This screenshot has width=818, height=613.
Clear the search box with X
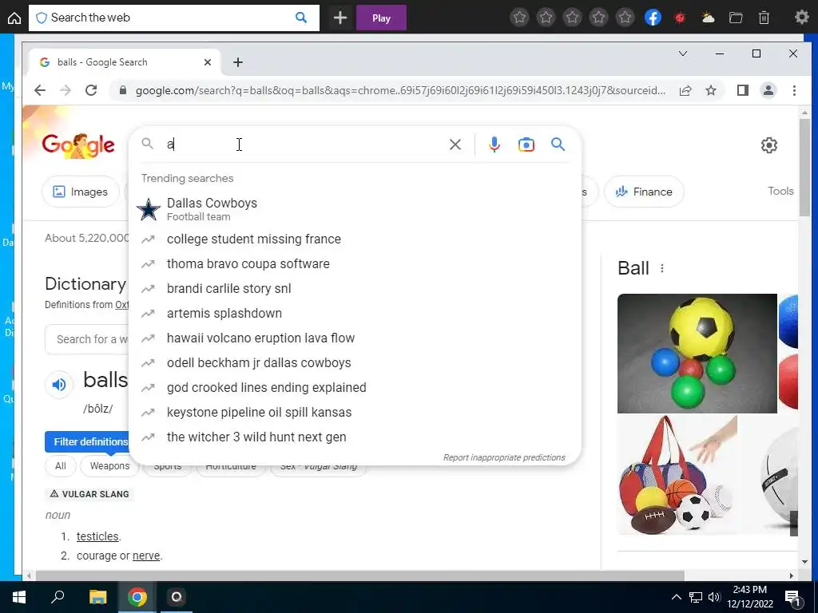click(455, 144)
